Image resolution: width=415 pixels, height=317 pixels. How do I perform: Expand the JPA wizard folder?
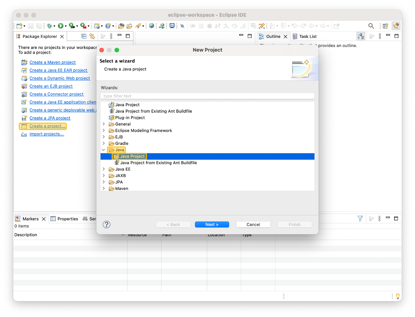tap(103, 182)
